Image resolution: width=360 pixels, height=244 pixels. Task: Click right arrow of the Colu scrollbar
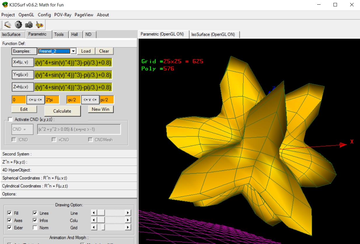pos(128,220)
